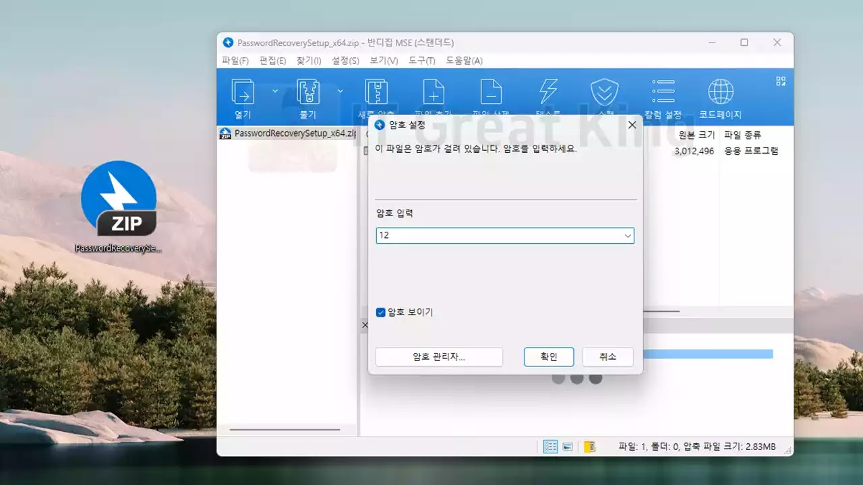Screen dimensions: 863x485
Task: Click the file list horizontal scrollbar
Action: pos(661,311)
